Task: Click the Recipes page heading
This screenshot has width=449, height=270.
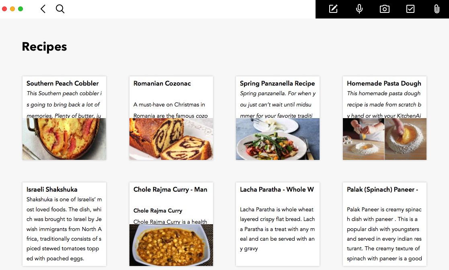Action: click(x=44, y=47)
